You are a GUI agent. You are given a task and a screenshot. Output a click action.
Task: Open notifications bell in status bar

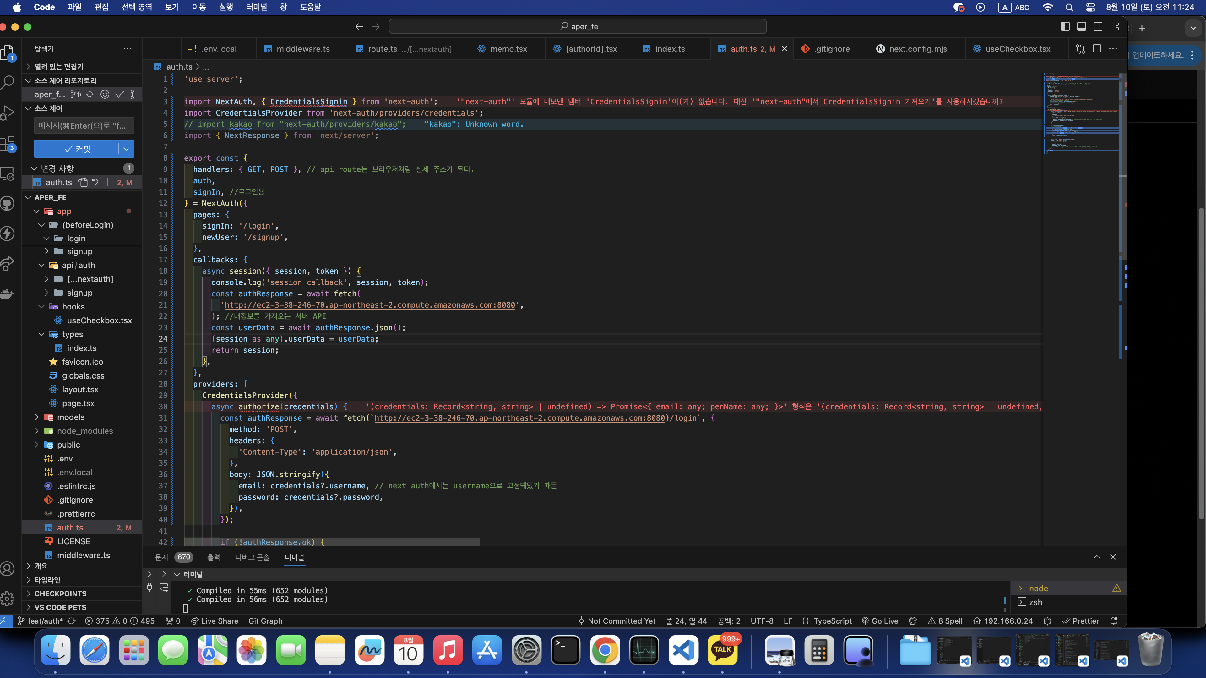(x=1114, y=621)
